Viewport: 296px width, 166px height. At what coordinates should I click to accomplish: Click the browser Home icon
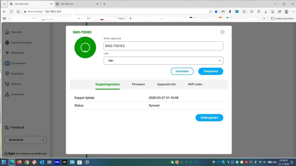coord(18,11)
